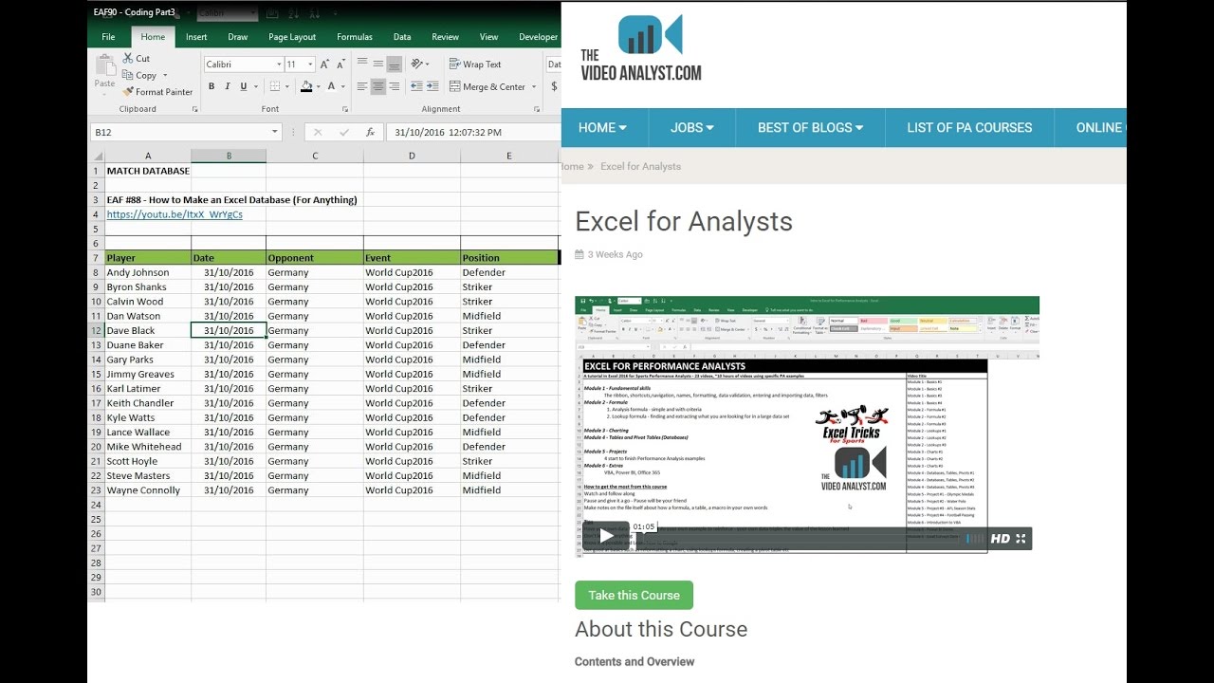The height and width of the screenshot is (683, 1214).
Task: Enter fullscreen on the video player
Action: tap(1021, 538)
